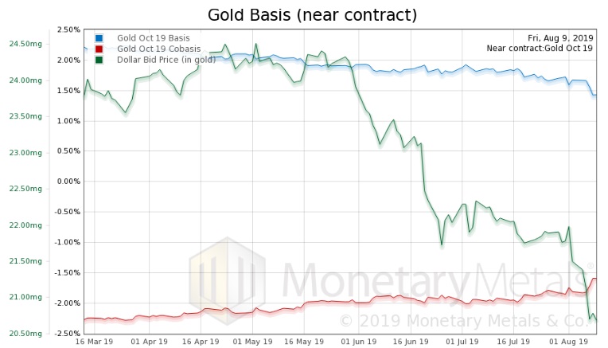Click the green Dollar Bid Price swatch
The width and height of the screenshot is (608, 348).
[99, 58]
